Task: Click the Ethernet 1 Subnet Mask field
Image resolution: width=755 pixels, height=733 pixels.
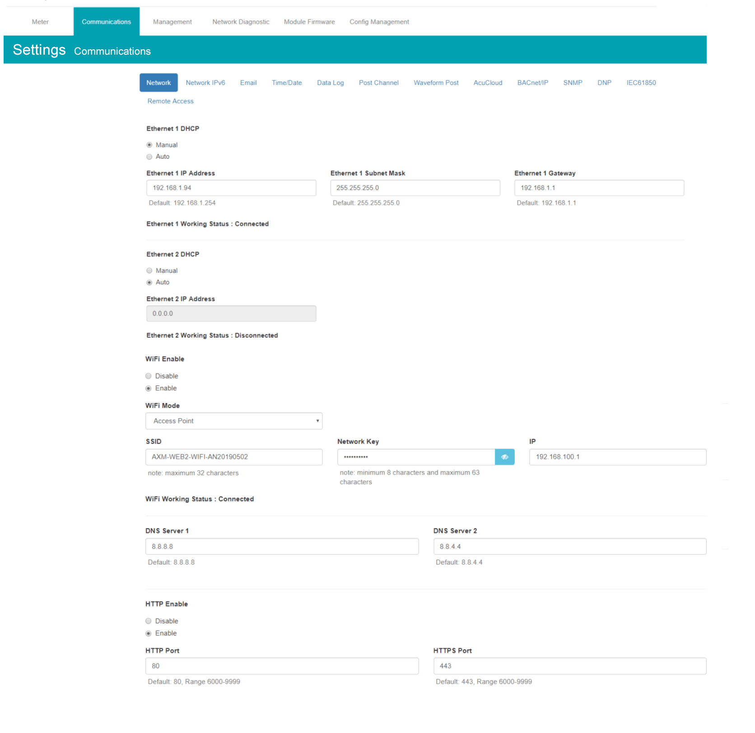Action: [415, 188]
